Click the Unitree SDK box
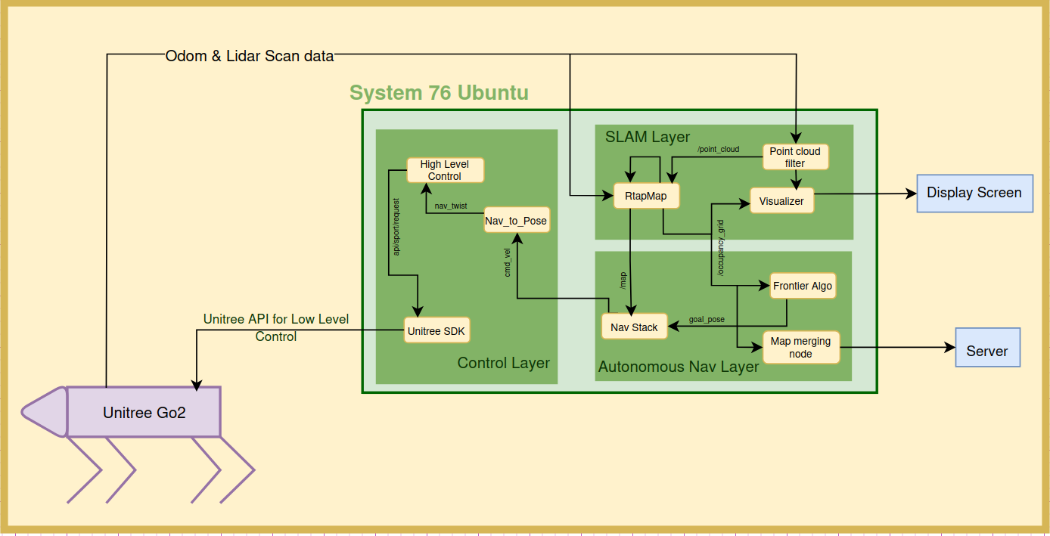Screen dimensions: 1050x536 pos(436,330)
